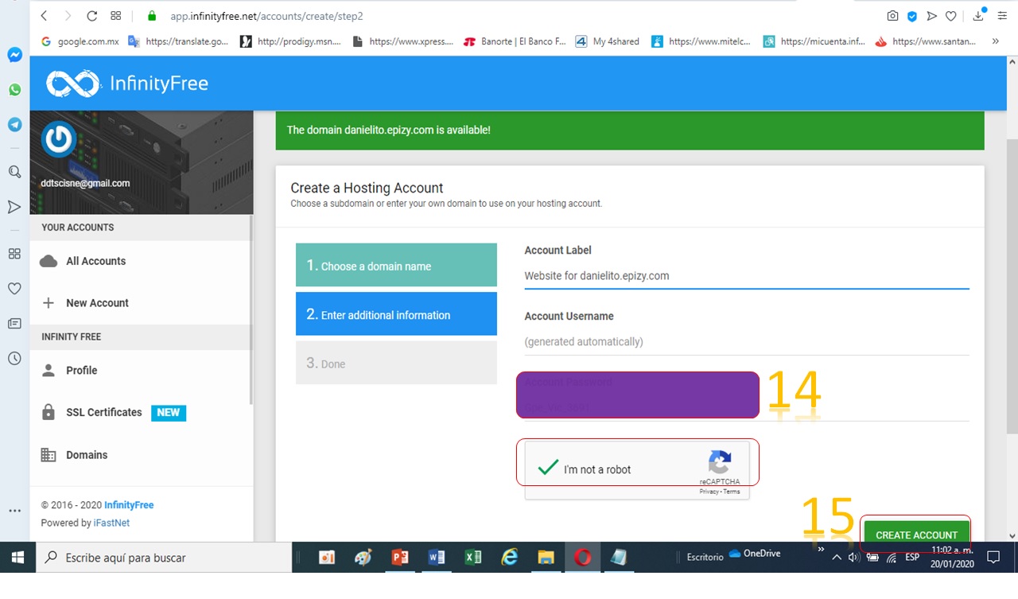Open SSL Certificates page

103,412
